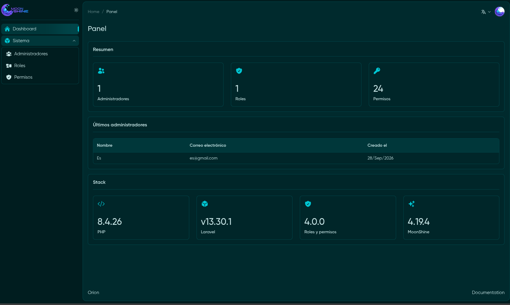Click the es@gmail.com email cell
The height and width of the screenshot is (305, 510).
(204, 158)
